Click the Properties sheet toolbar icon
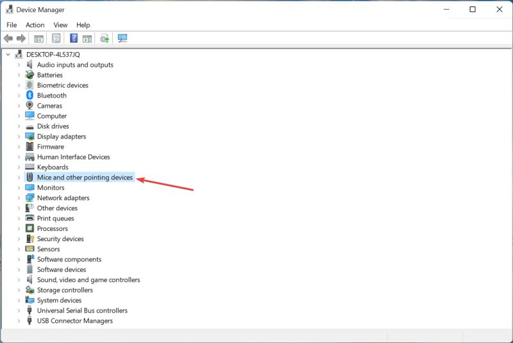The width and height of the screenshot is (513, 343). pyautogui.click(x=56, y=38)
